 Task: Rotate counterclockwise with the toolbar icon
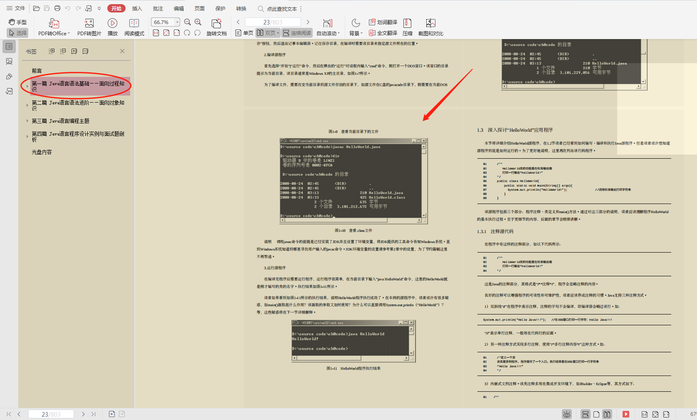tap(187, 33)
